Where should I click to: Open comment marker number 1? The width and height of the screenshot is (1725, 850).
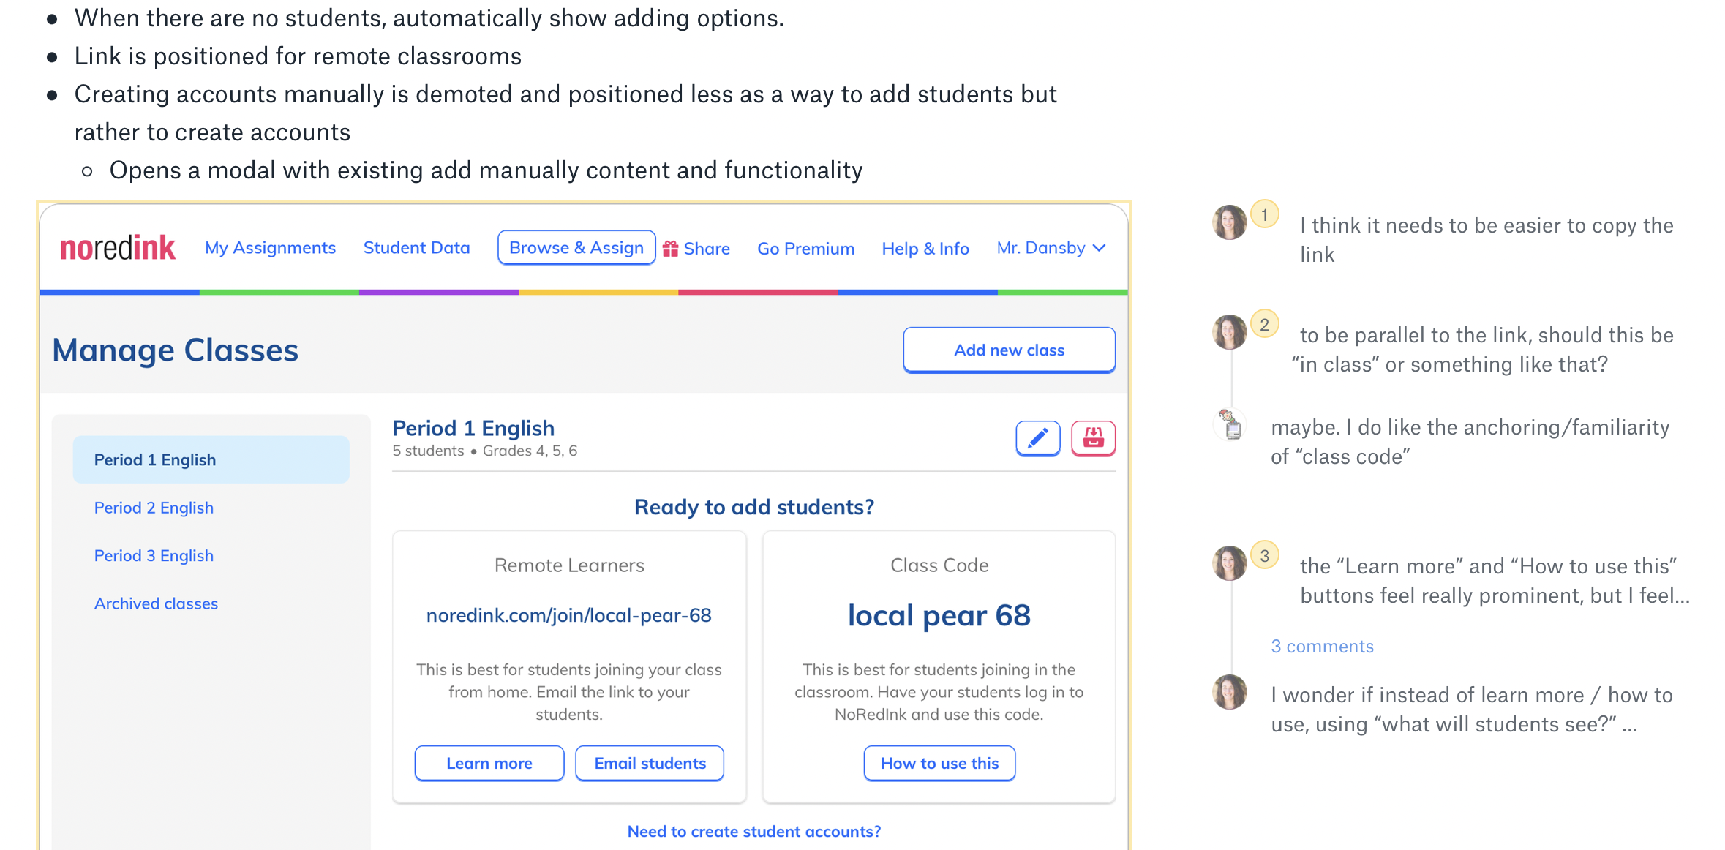coord(1264,214)
